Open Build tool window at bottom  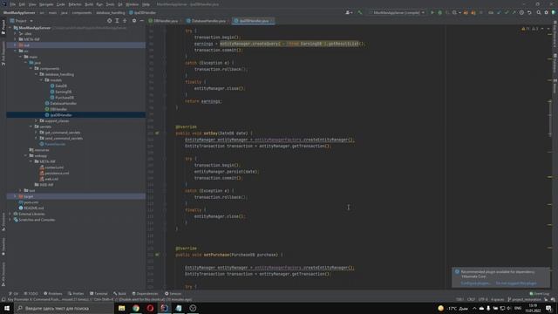120,294
